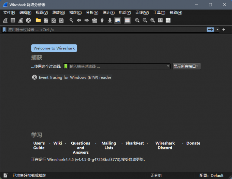Click the Donate link
This screenshot has height=179, width=232.
pyautogui.click(x=193, y=143)
